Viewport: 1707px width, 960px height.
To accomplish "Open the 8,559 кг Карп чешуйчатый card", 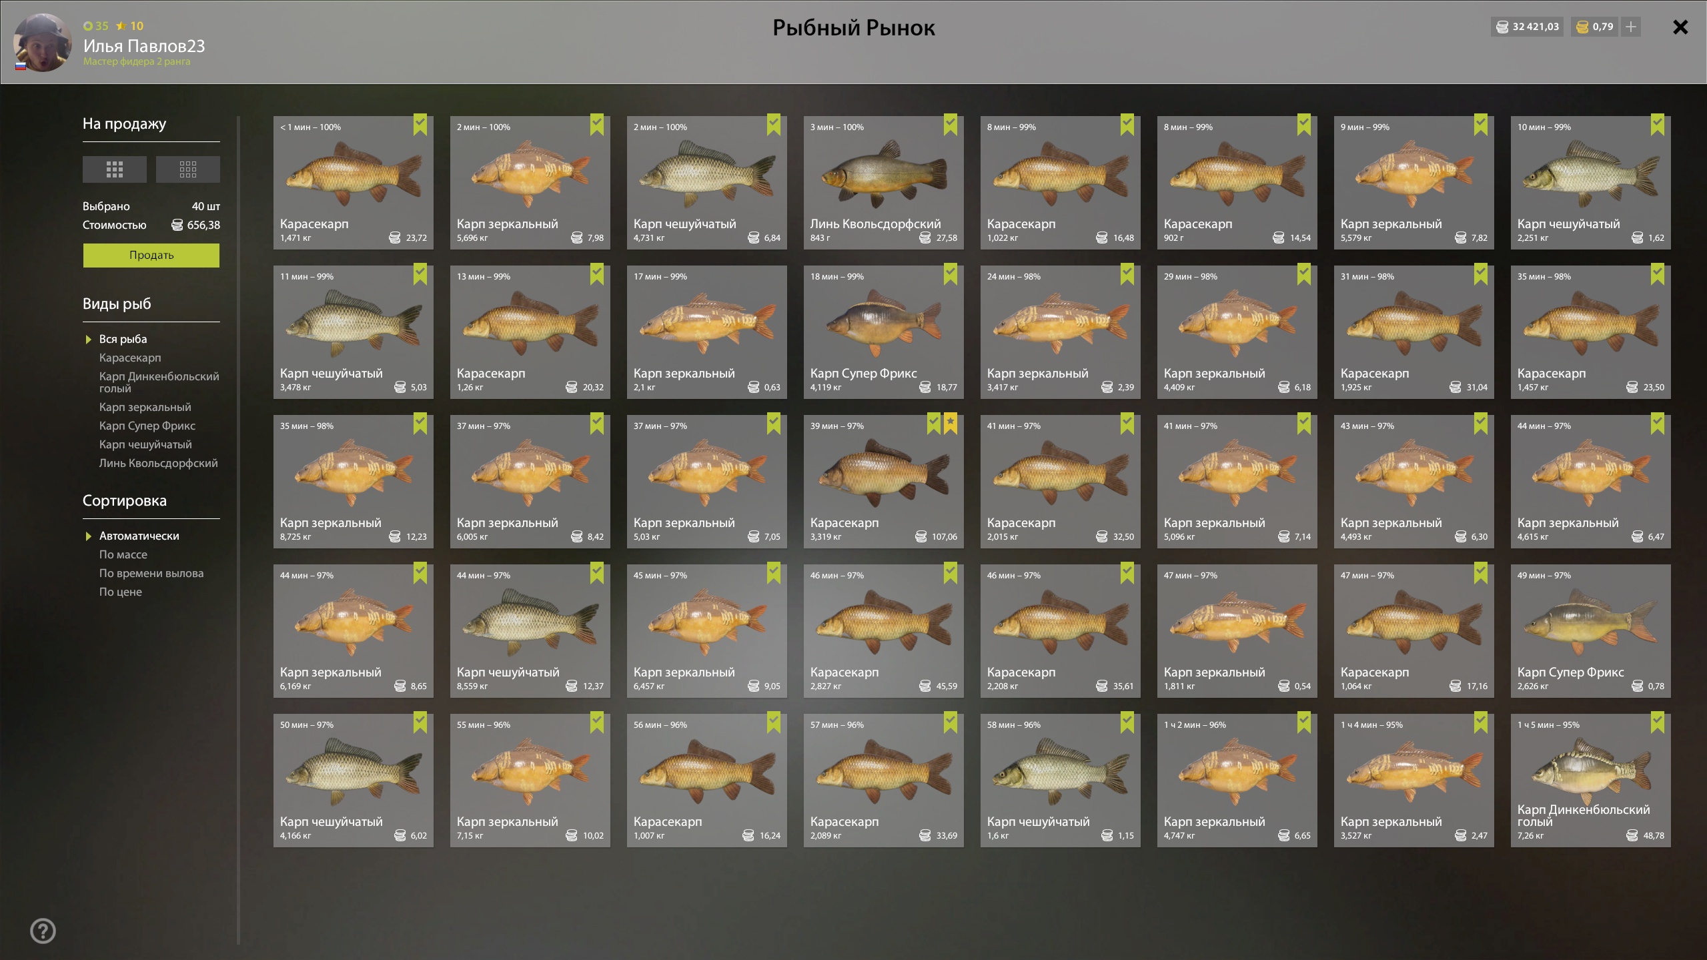I will 530,631.
